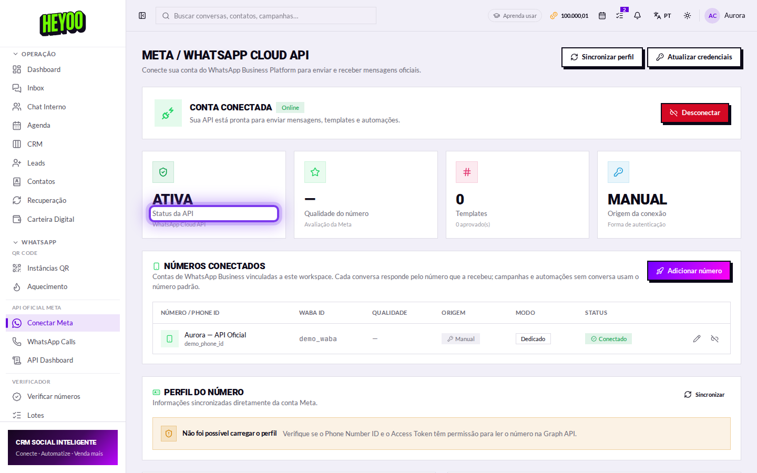Edit Aurora number with pencil icon
The width and height of the screenshot is (757, 473).
tap(697, 339)
